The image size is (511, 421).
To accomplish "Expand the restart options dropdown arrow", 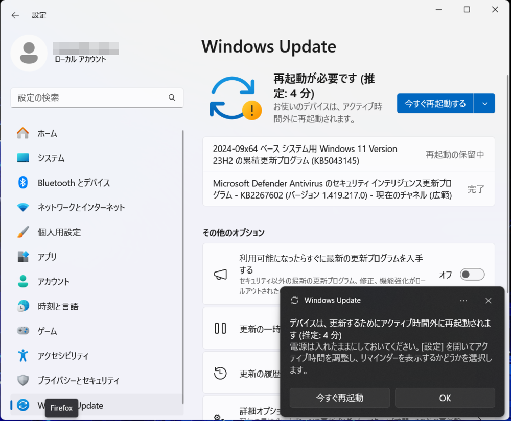I will pos(484,104).
